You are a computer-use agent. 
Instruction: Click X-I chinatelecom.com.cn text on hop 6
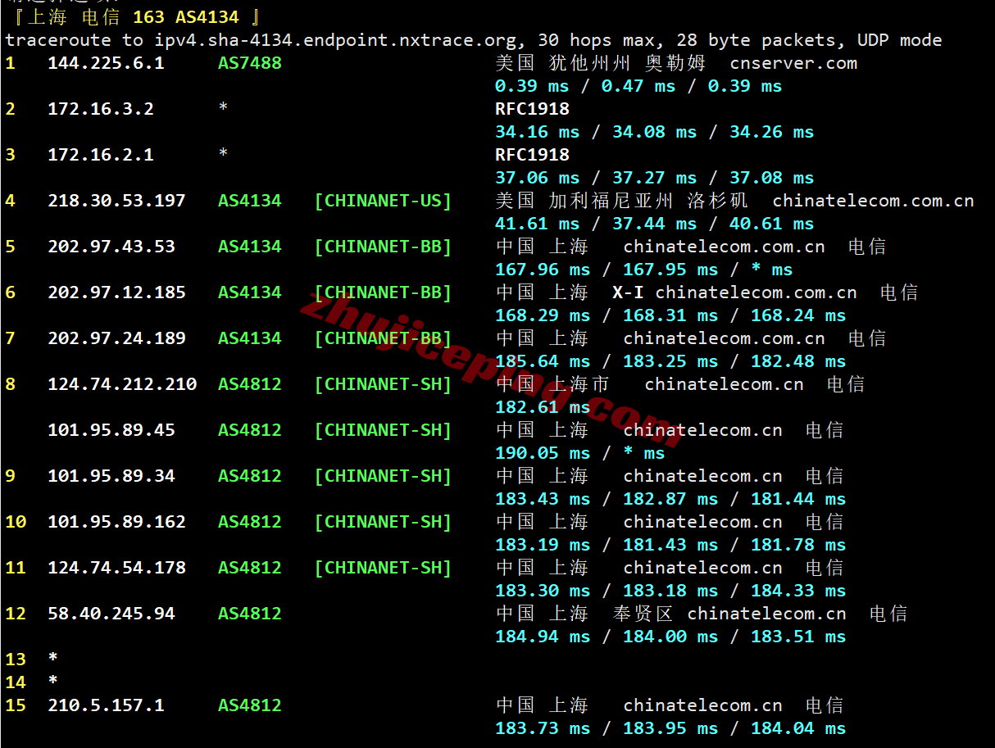pyautogui.click(x=734, y=292)
